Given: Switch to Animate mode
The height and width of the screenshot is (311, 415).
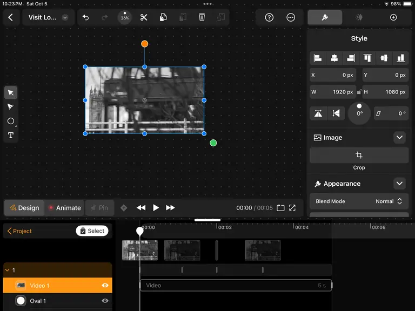Looking at the screenshot, I should tap(64, 208).
